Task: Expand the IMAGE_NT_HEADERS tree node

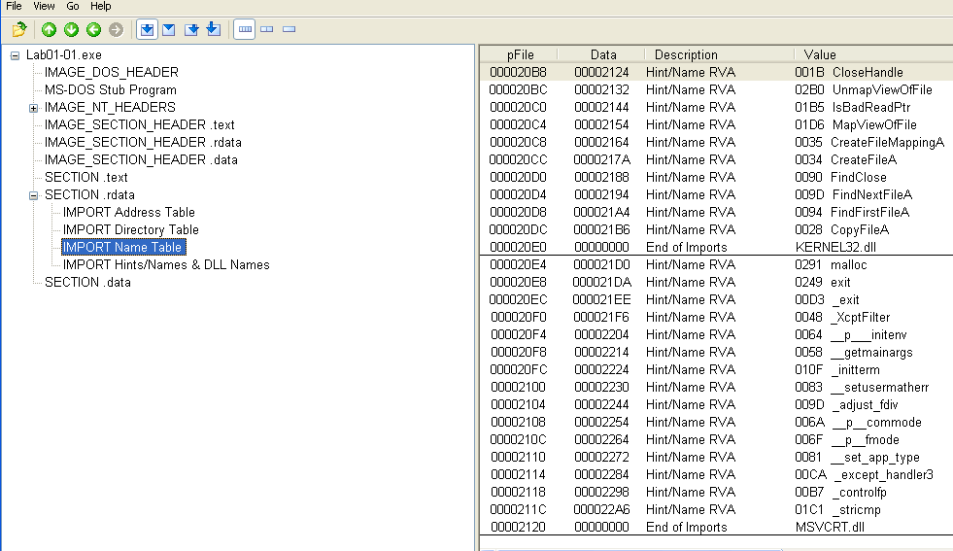Action: pyautogui.click(x=33, y=108)
